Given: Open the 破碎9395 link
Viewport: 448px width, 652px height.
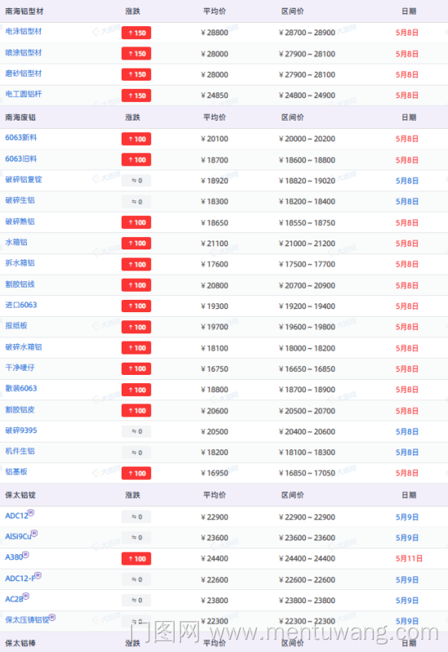Looking at the screenshot, I should point(21,430).
